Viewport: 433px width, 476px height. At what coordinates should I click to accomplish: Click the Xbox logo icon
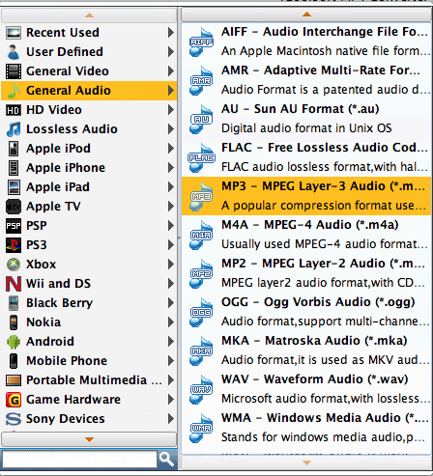[x=14, y=265]
